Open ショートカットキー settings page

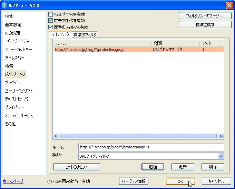[x=18, y=49]
